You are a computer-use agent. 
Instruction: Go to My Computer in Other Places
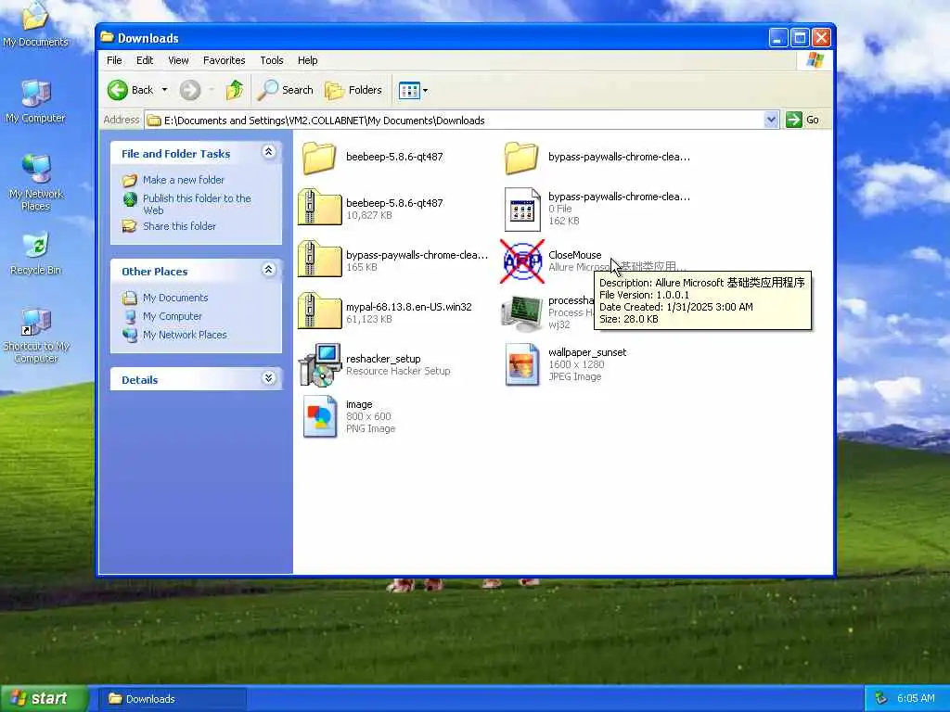pos(172,316)
